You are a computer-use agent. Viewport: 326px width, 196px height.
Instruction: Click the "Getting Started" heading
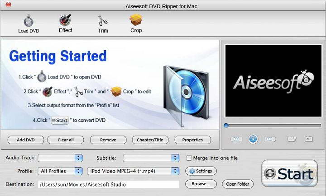(58, 56)
